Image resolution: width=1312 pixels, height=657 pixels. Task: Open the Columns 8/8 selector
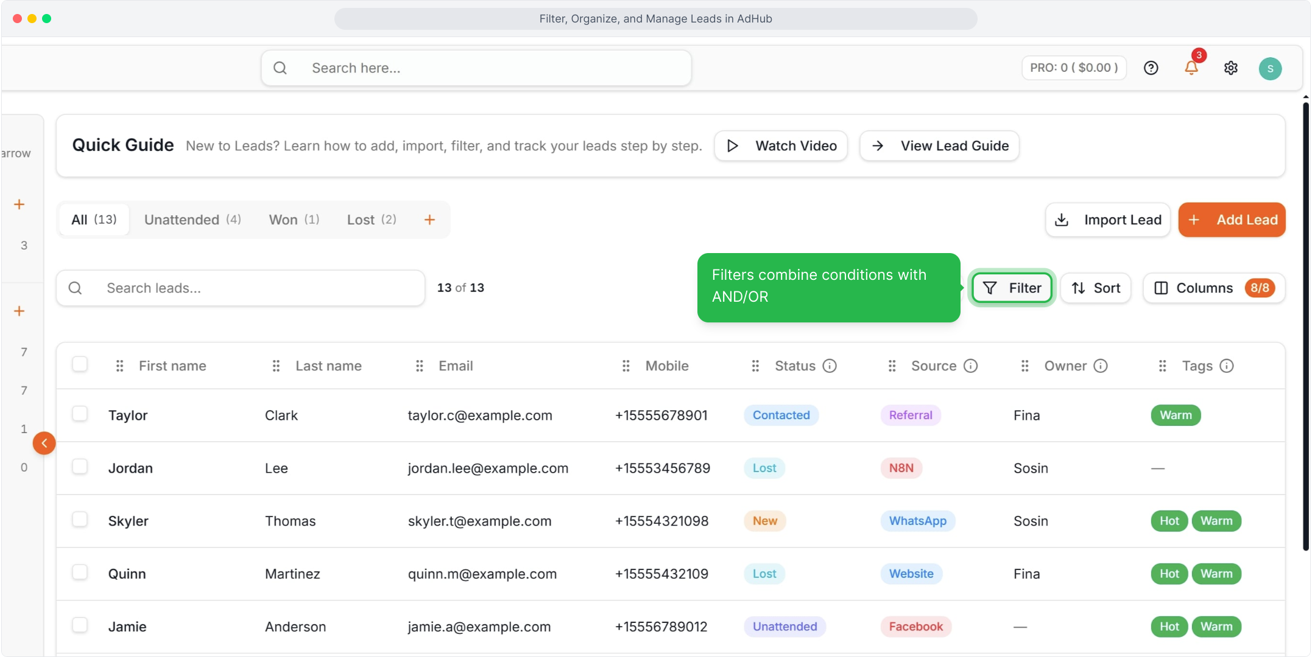[x=1214, y=288]
